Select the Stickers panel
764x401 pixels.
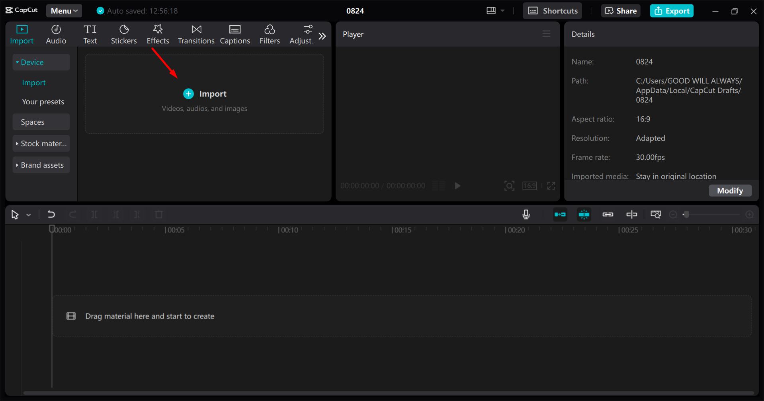click(123, 34)
